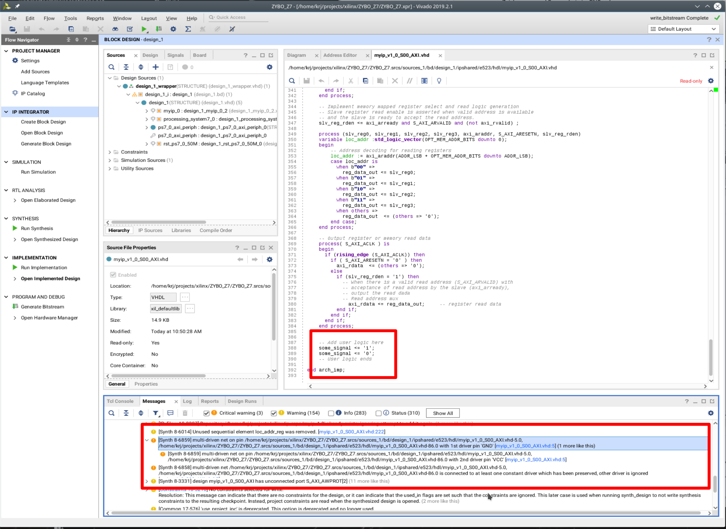Viewport: 726px width, 529px height.
Task: Click the Messages panel horizontal scrollbar
Action: [x=406, y=513]
